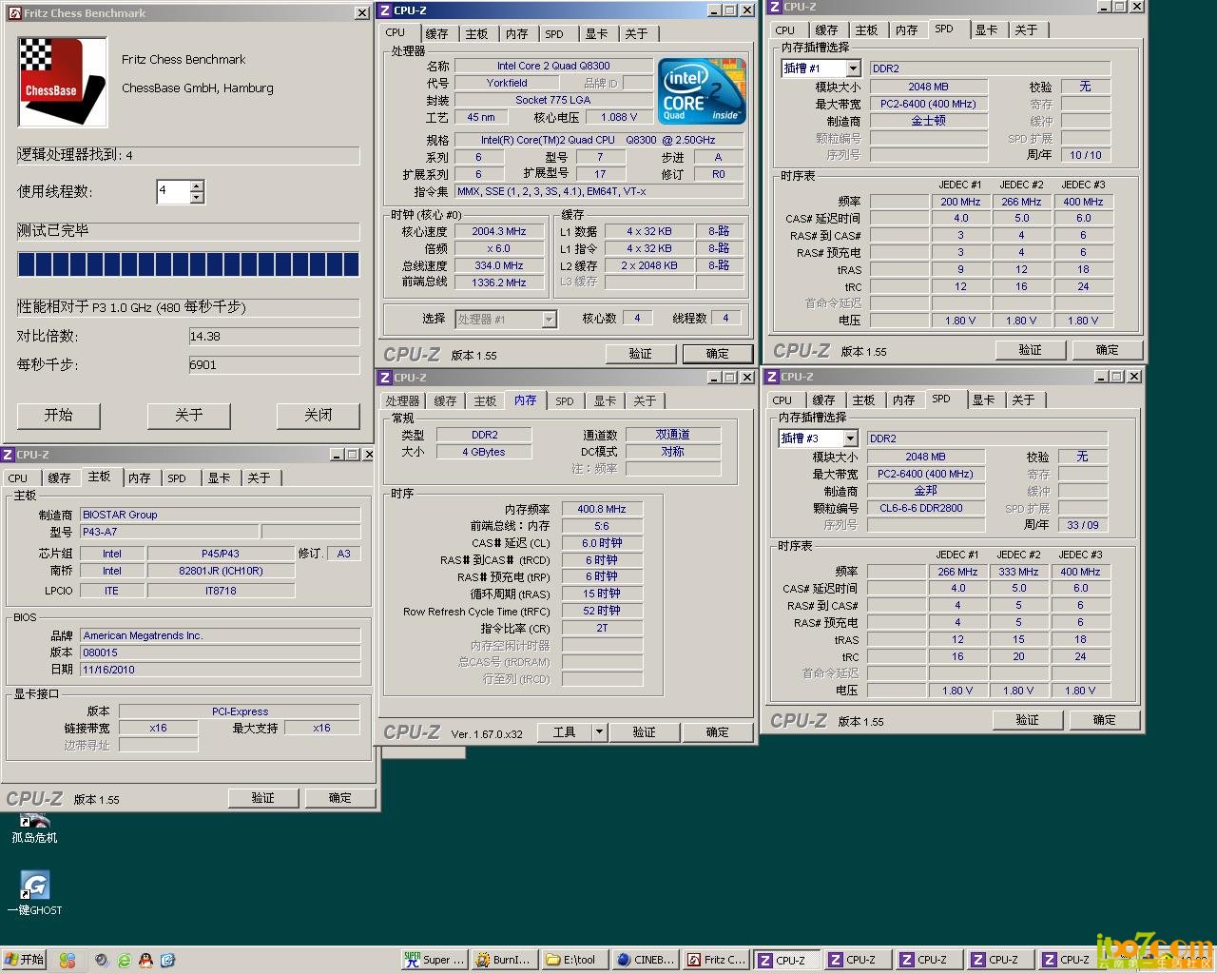
Task: Click the 'Yorkfield' codename value
Action: pos(507,83)
